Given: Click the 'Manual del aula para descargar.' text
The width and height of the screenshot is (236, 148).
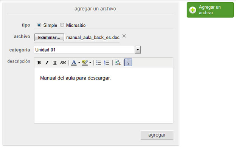Looking at the screenshot, I should pyautogui.click(x=75, y=78).
